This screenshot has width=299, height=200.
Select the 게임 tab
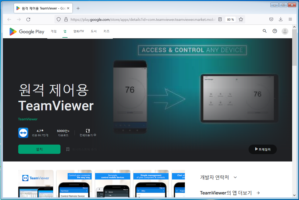(x=54, y=31)
